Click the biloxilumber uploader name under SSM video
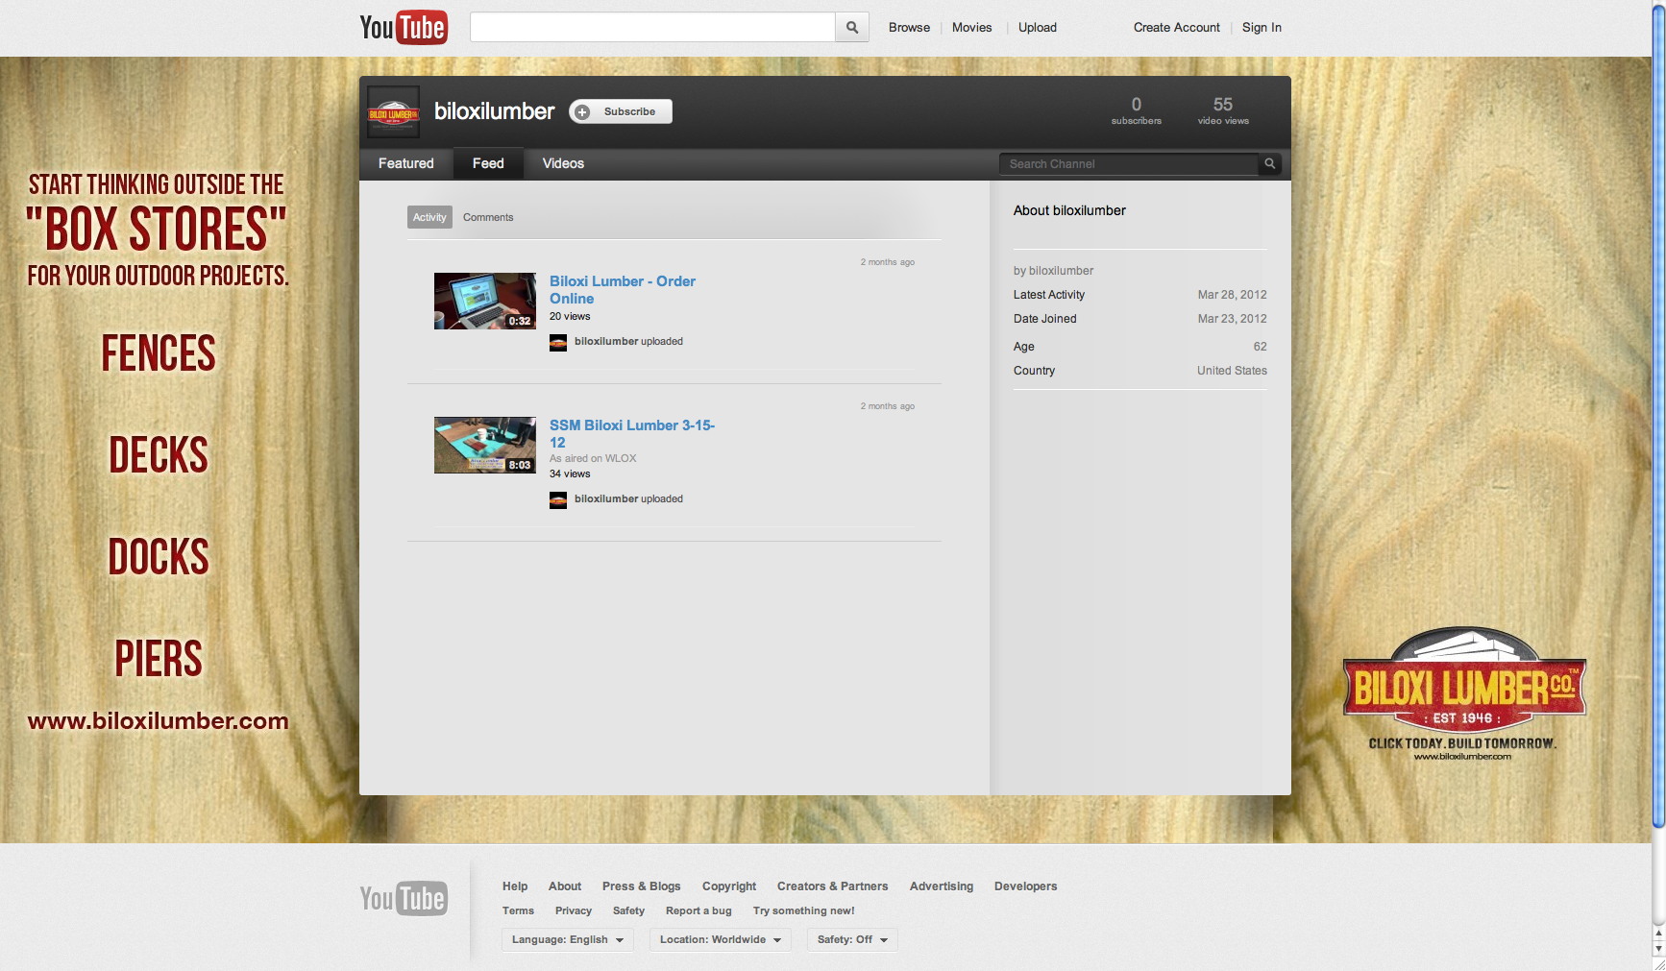Screen dimensions: 1666x971 606,499
